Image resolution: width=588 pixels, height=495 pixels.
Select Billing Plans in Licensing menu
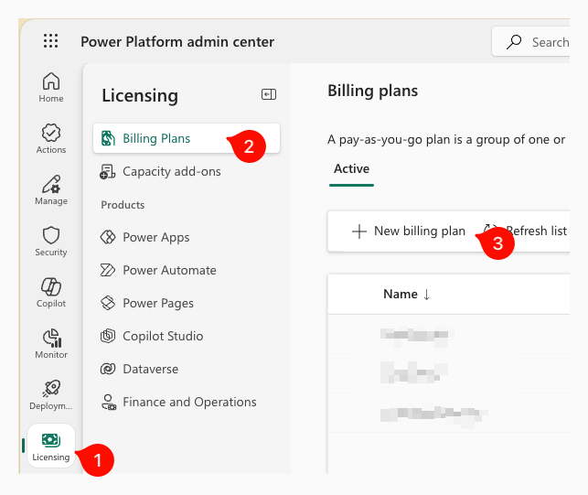click(156, 138)
